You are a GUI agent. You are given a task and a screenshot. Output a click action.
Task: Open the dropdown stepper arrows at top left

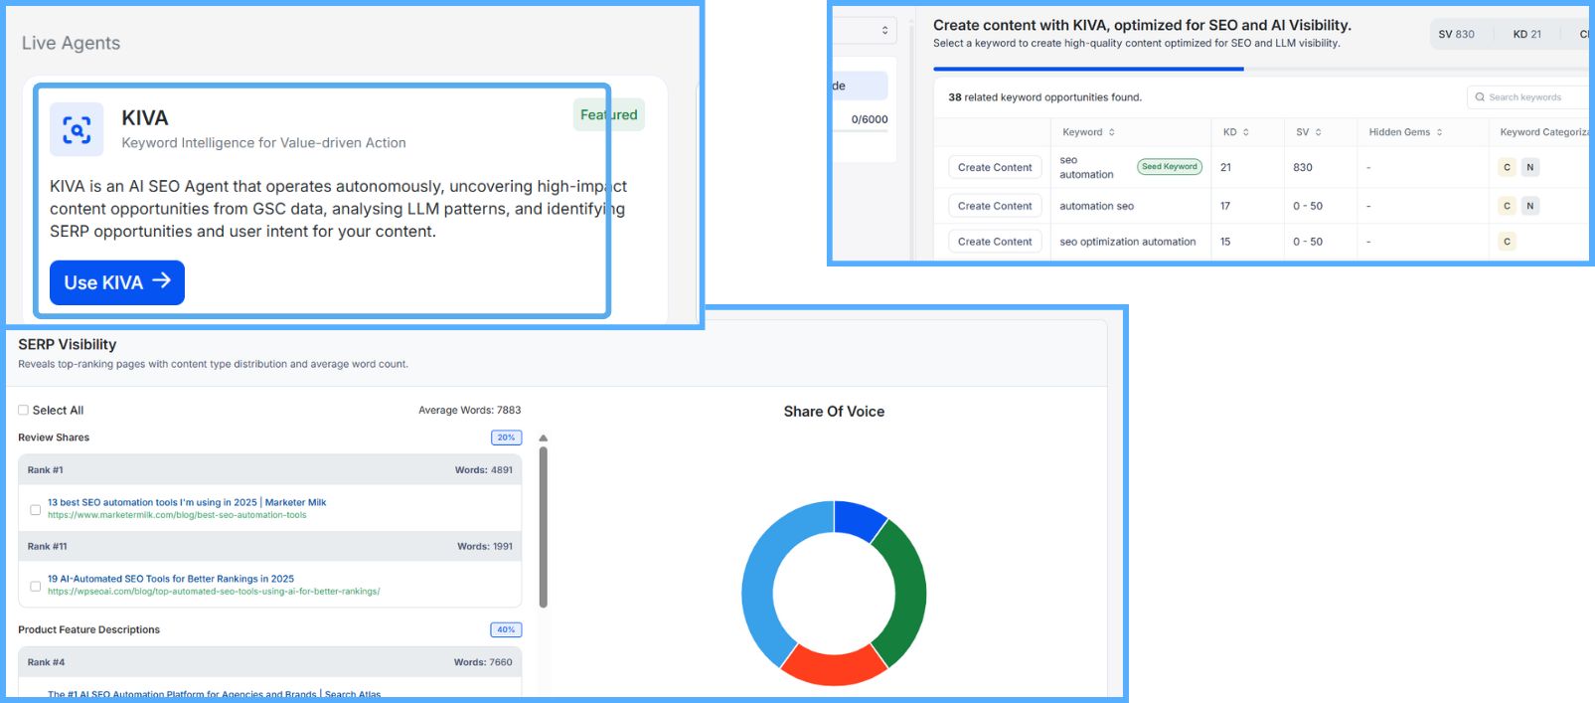[884, 31]
